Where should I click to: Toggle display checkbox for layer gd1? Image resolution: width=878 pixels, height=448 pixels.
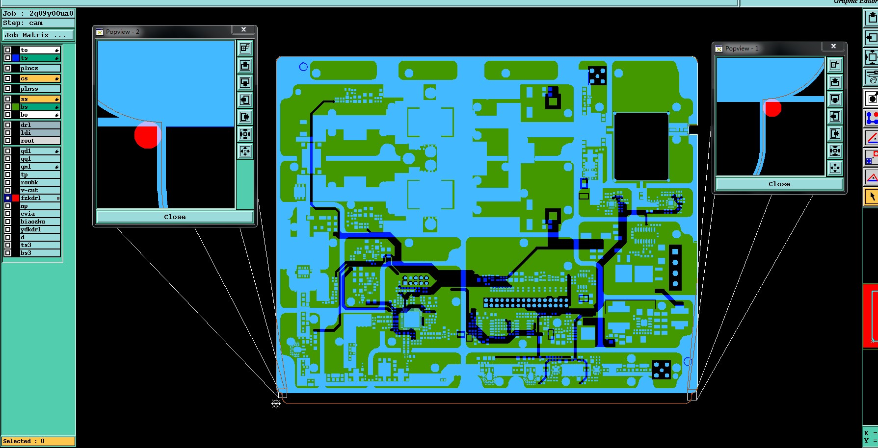8,151
